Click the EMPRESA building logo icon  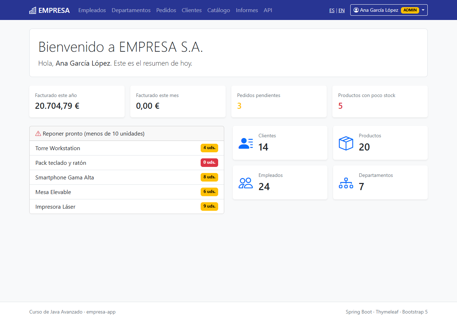coord(33,10)
